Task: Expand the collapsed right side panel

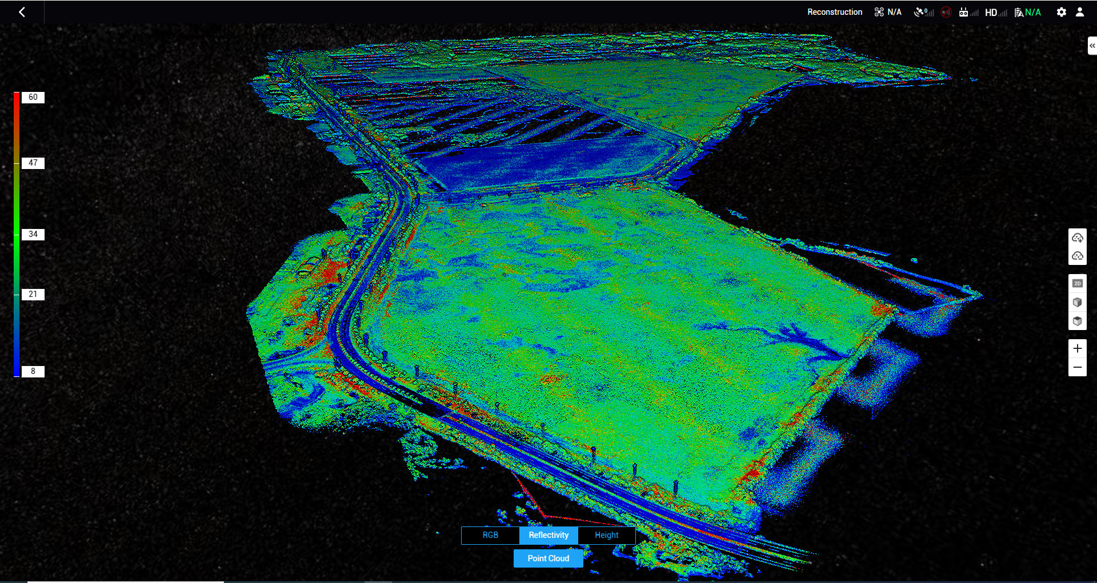Action: click(1092, 46)
